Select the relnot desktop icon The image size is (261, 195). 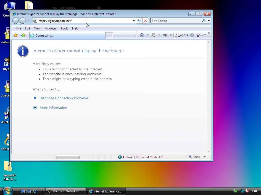coord(5,142)
